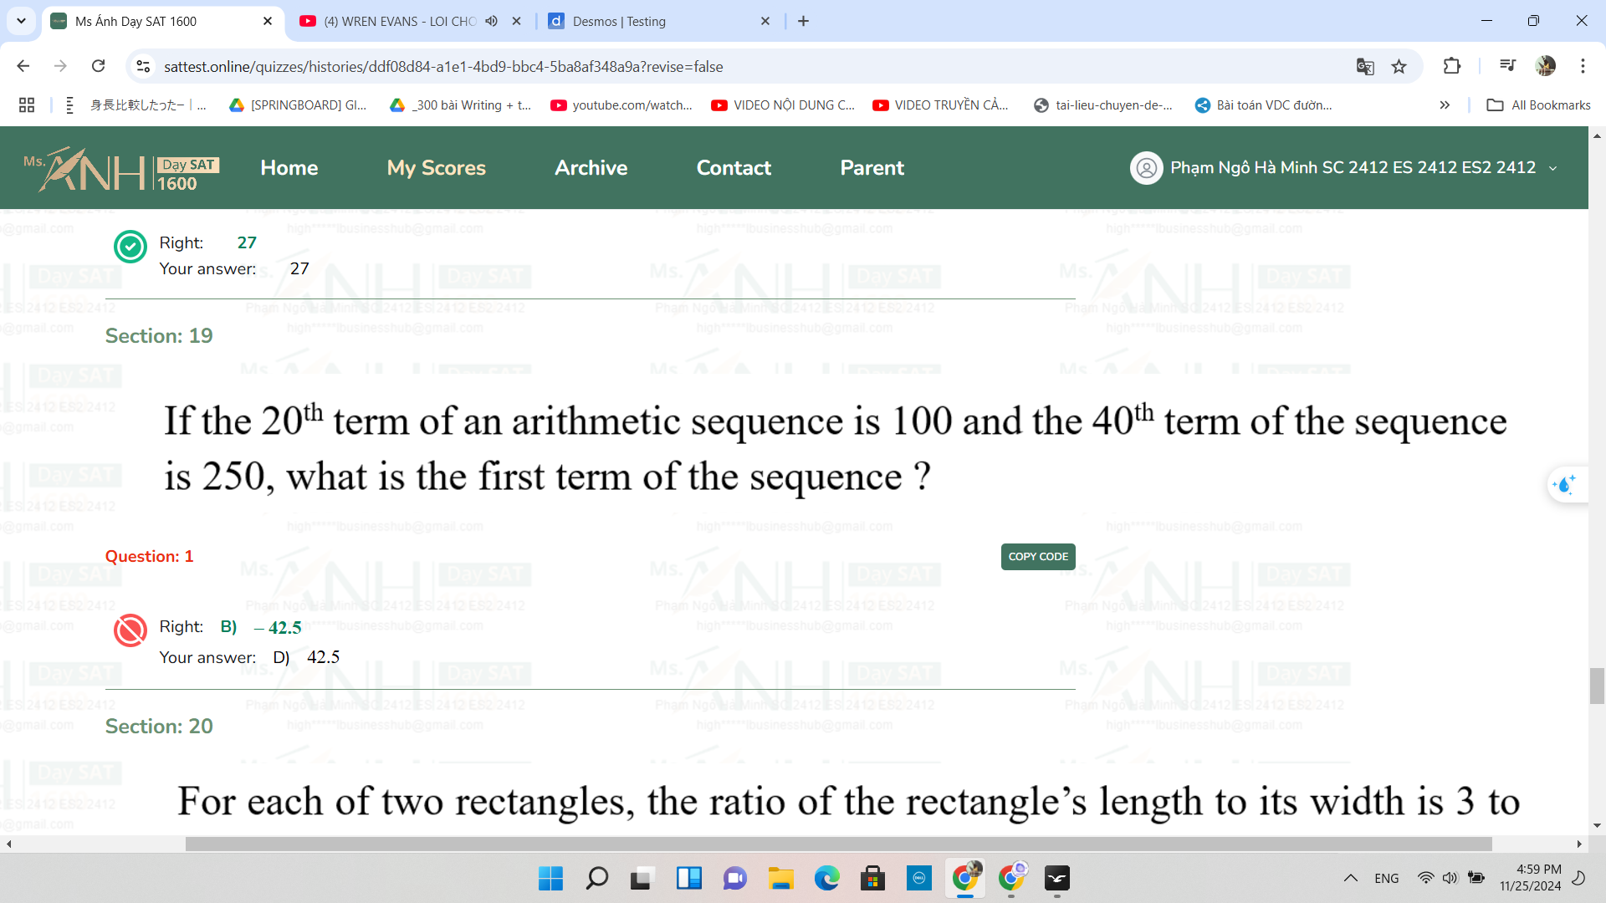Open Windows Search from the taskbar
Screen dimensions: 1606x903
click(596, 878)
